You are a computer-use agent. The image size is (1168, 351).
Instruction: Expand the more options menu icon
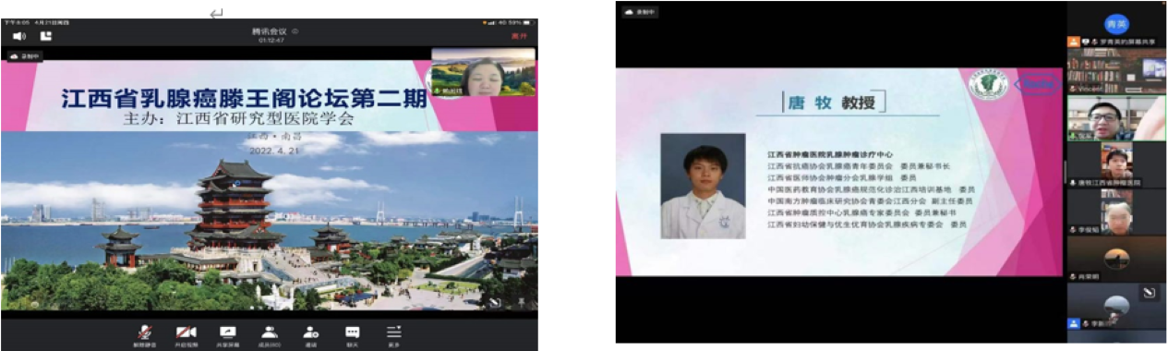(394, 333)
